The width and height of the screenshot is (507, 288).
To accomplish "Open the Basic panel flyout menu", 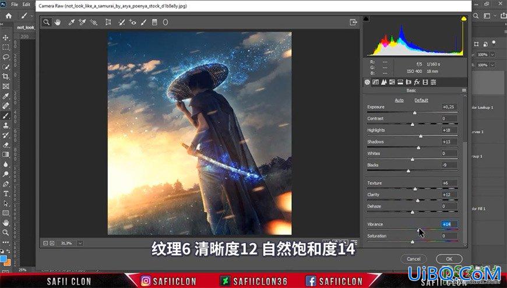I will coord(464,90).
